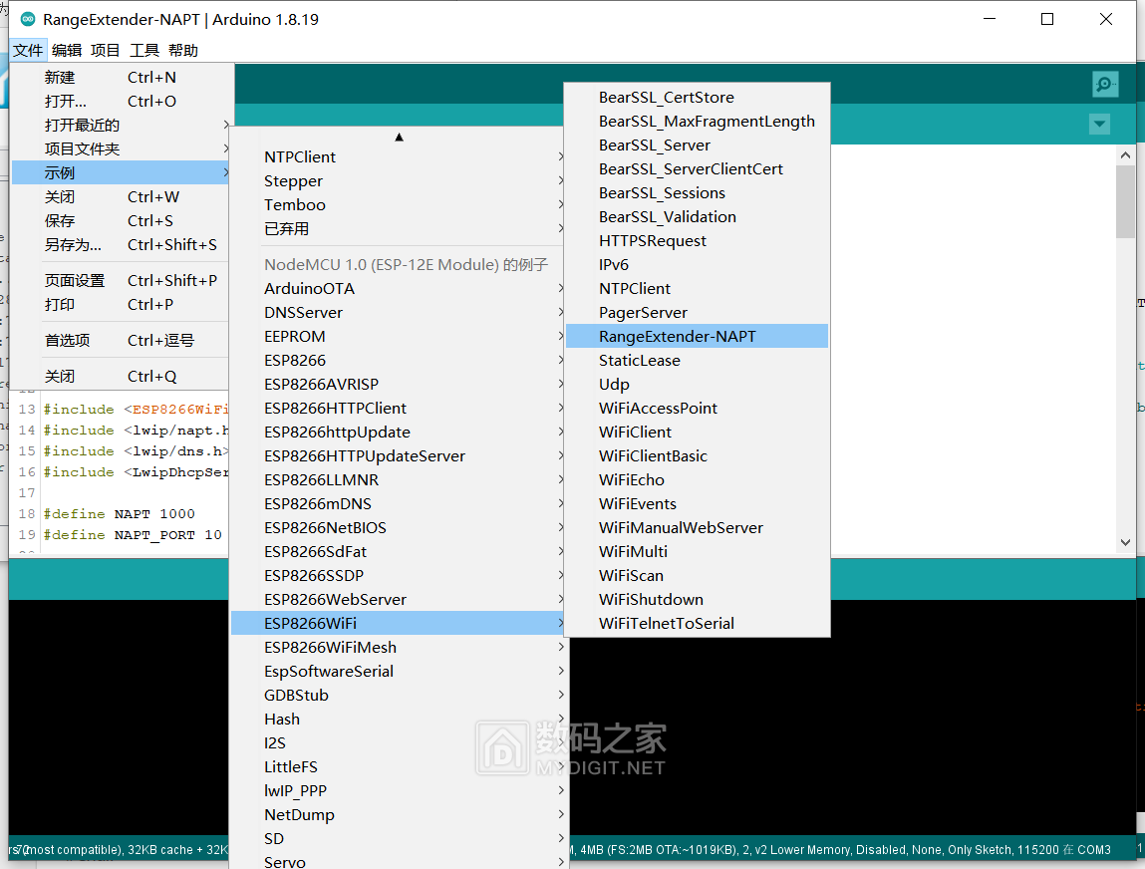Click code line 19 #define NAPT_PORT
The height and width of the screenshot is (869, 1145).
133,535
